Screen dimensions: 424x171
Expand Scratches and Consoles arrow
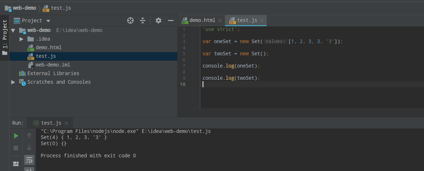(x=13, y=82)
